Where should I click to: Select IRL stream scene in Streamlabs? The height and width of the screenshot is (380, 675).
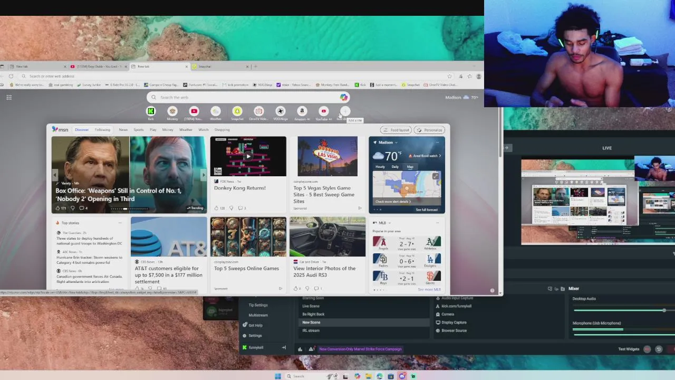click(364, 331)
